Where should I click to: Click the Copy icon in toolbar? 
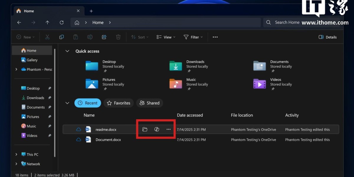pos(61,37)
